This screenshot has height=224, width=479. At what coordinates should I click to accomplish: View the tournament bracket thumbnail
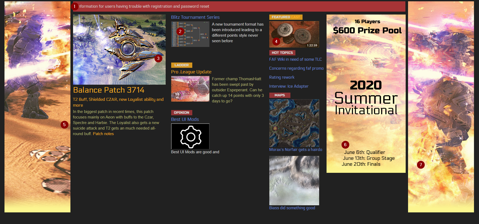click(190, 34)
